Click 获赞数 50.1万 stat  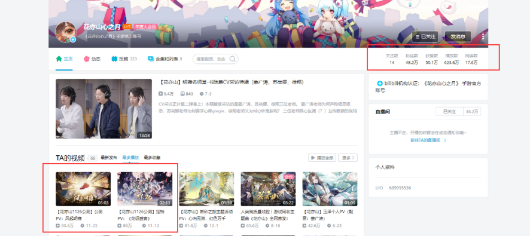[x=432, y=59]
